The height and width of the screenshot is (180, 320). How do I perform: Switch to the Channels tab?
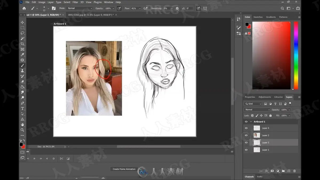[249, 177]
